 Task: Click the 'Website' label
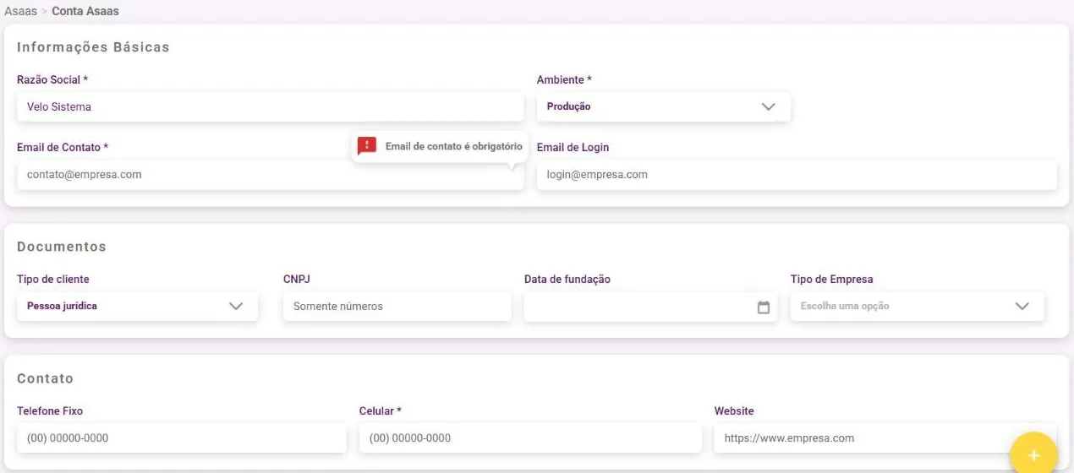(x=734, y=410)
